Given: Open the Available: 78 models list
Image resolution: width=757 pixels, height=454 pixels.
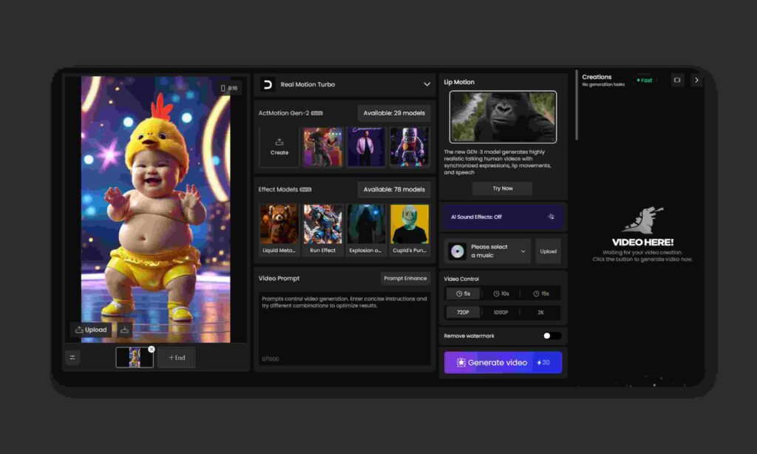Looking at the screenshot, I should click(x=395, y=189).
